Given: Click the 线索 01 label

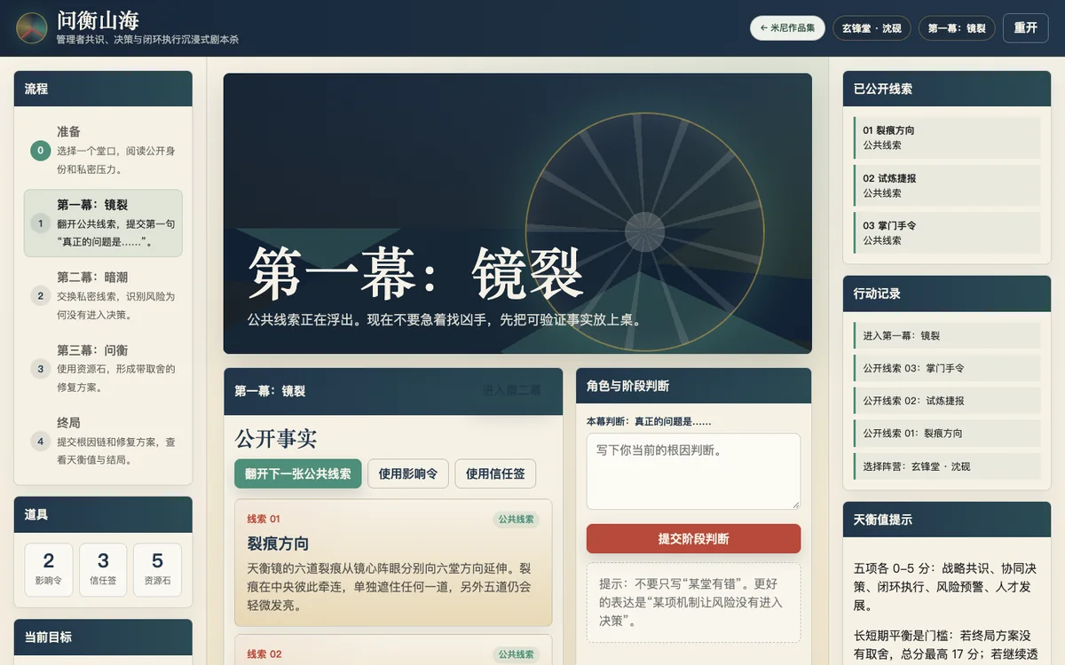Looking at the screenshot, I should coord(264,520).
